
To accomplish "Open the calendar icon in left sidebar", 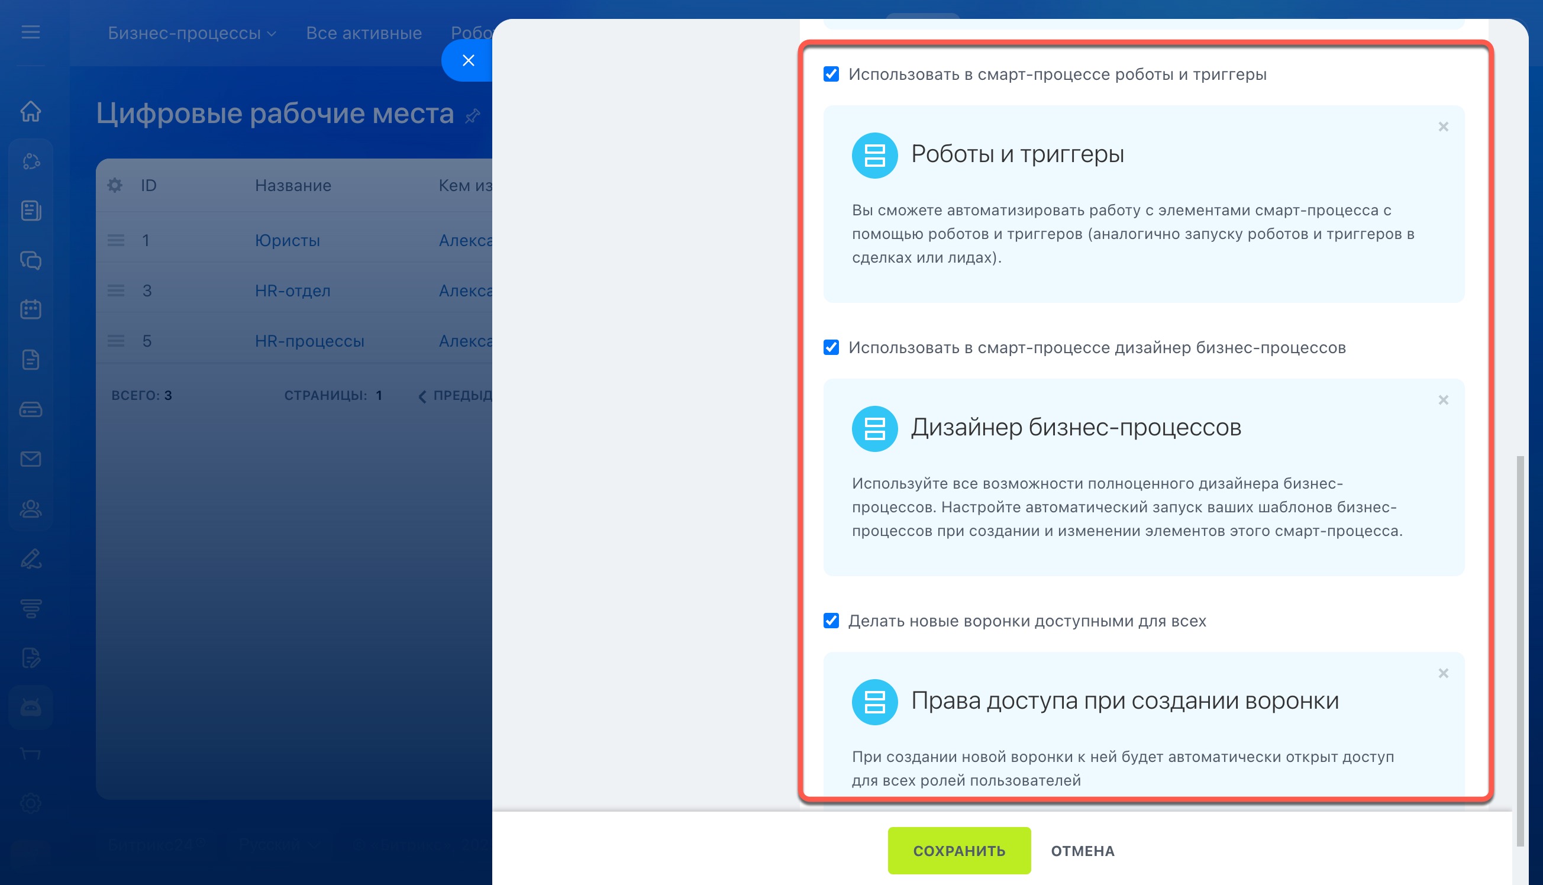I will [30, 309].
